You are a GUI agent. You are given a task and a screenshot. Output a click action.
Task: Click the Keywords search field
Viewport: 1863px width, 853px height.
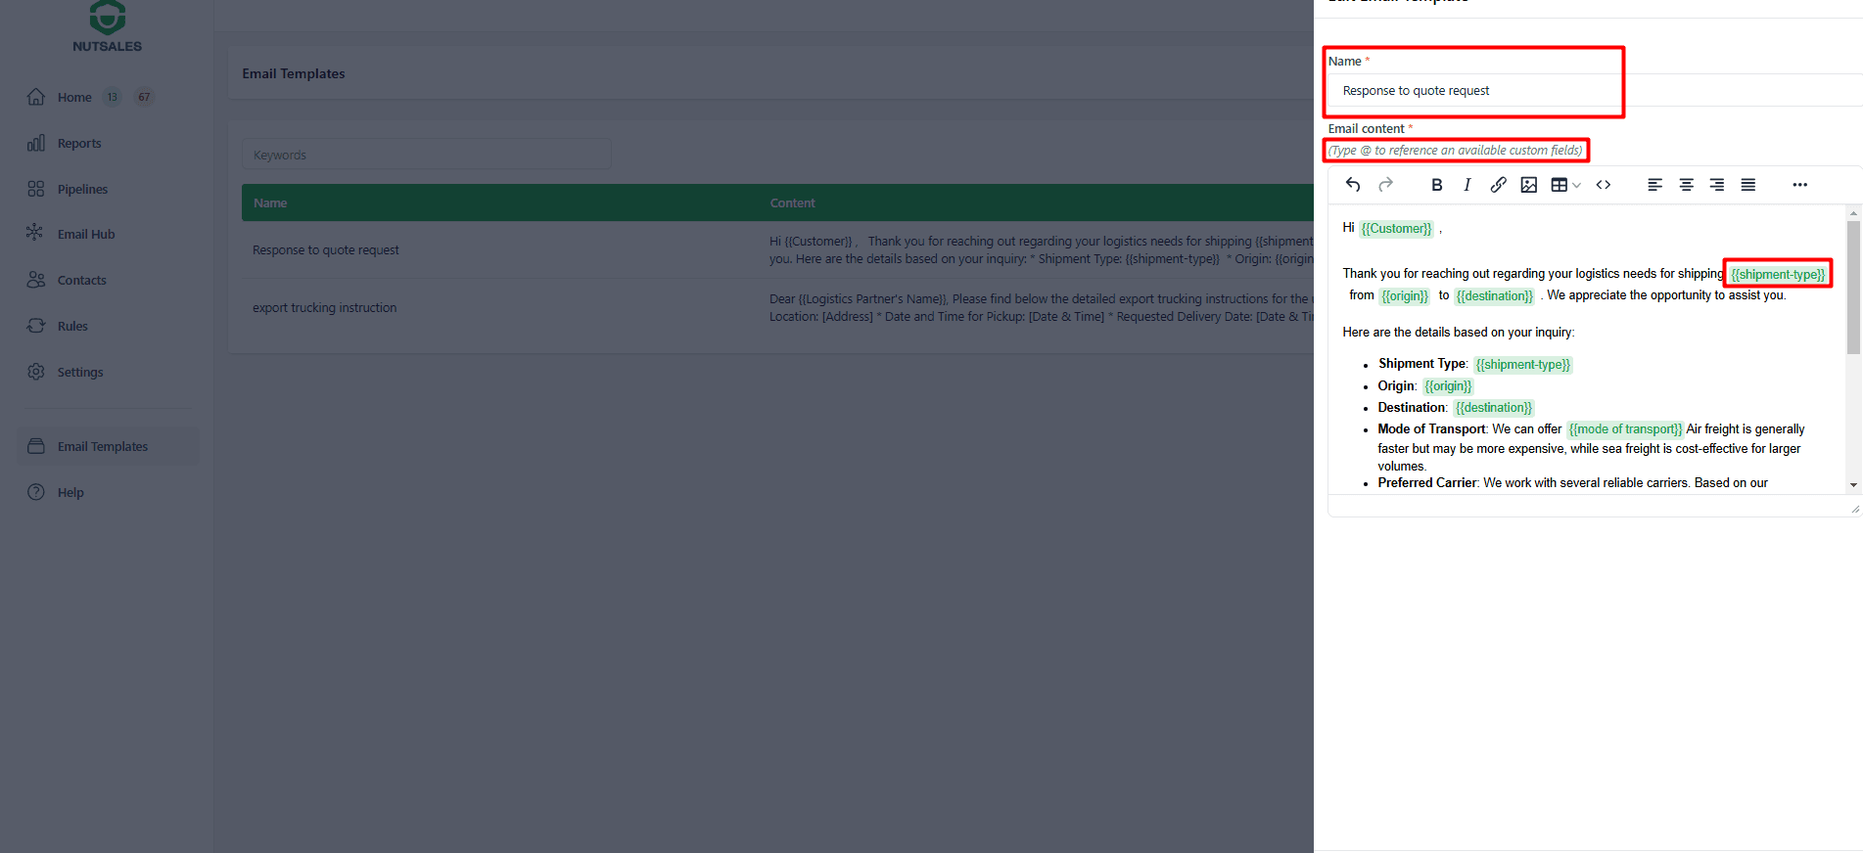click(x=427, y=155)
